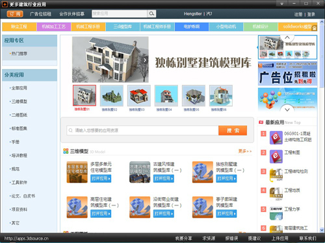The width and height of the screenshot is (325, 243).
Task: Click 打开应用 under 高层住宅建筑模型库
Action: 101,214
